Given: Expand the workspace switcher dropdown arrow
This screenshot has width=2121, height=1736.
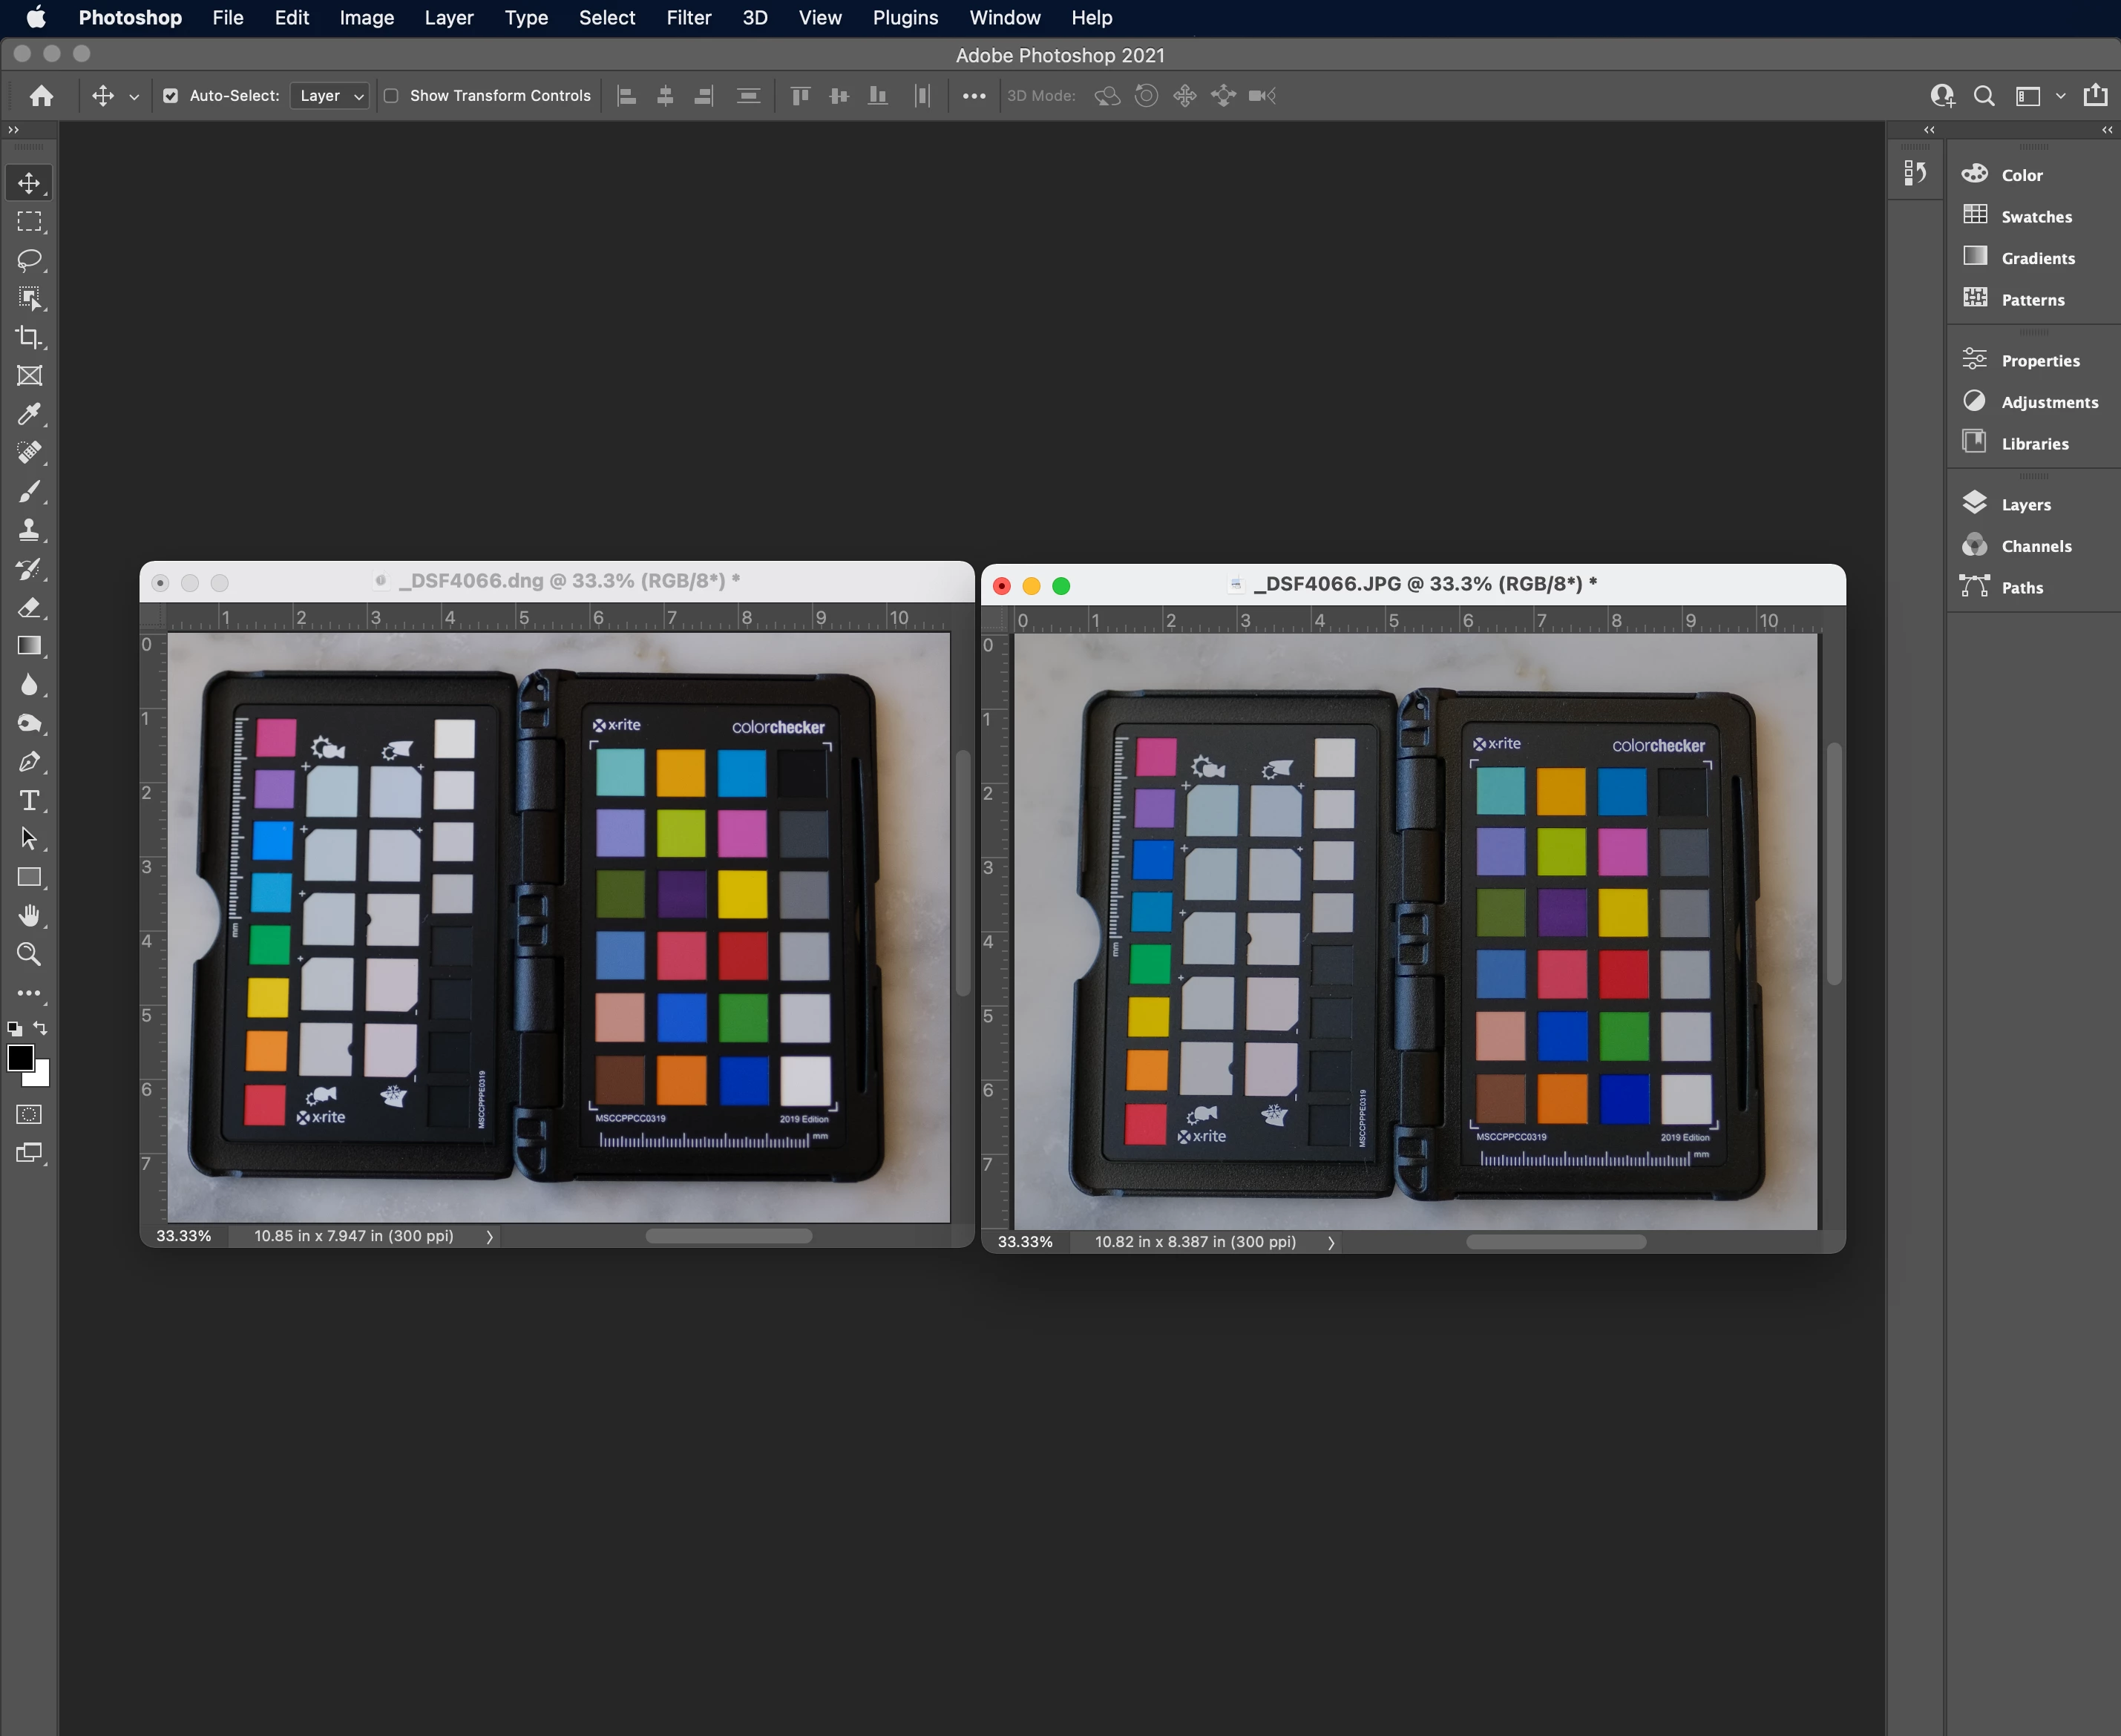Looking at the screenshot, I should [2060, 96].
